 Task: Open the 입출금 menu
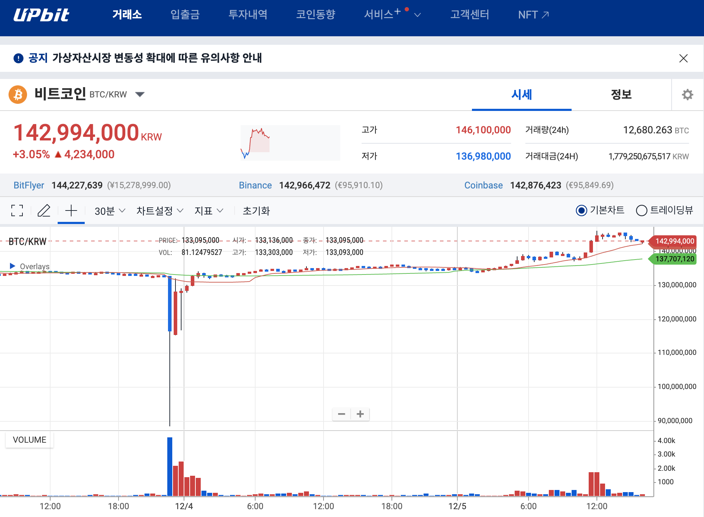pyautogui.click(x=185, y=15)
